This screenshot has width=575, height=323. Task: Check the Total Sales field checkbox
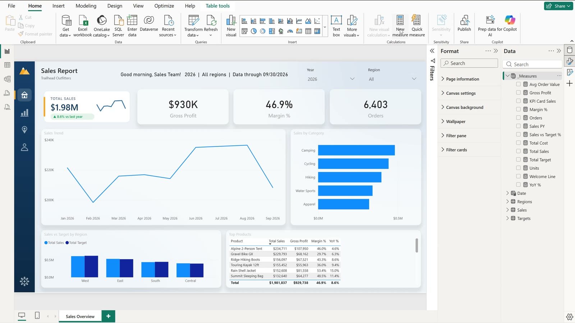point(518,151)
